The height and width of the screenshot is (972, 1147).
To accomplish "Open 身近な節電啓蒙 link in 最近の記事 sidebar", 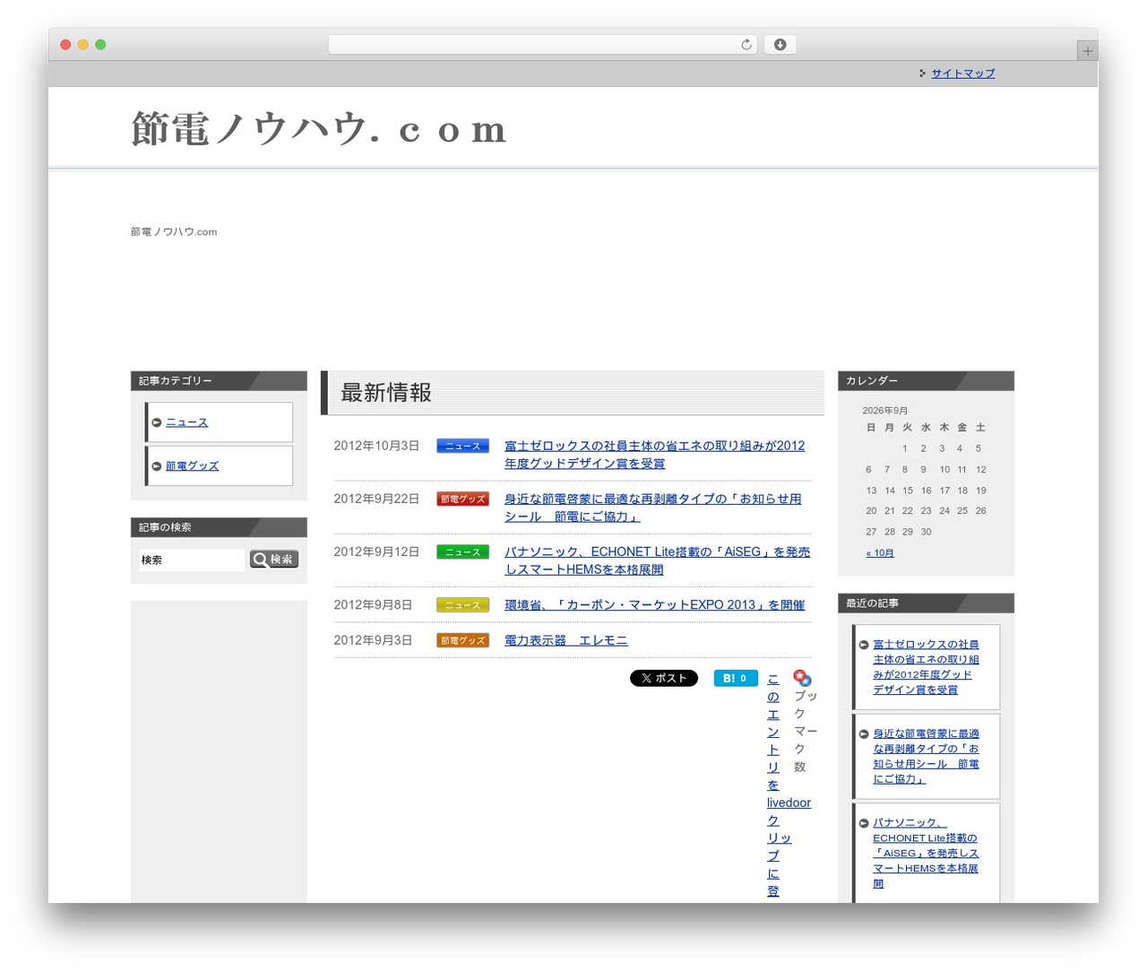I will [926, 756].
